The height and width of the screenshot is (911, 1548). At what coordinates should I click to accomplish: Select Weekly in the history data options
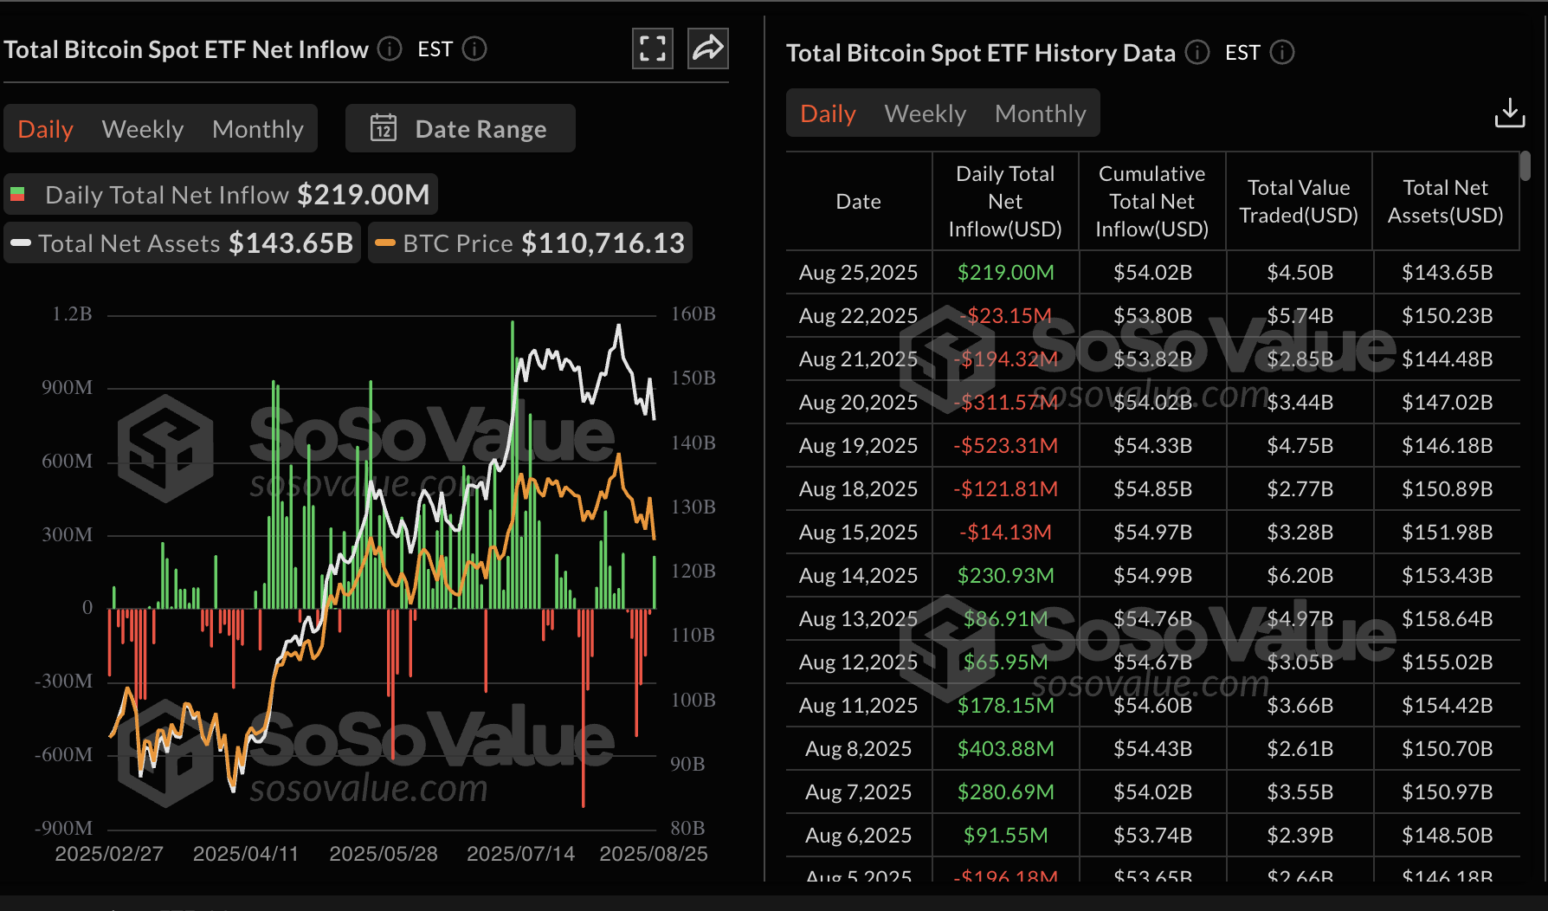click(x=926, y=113)
